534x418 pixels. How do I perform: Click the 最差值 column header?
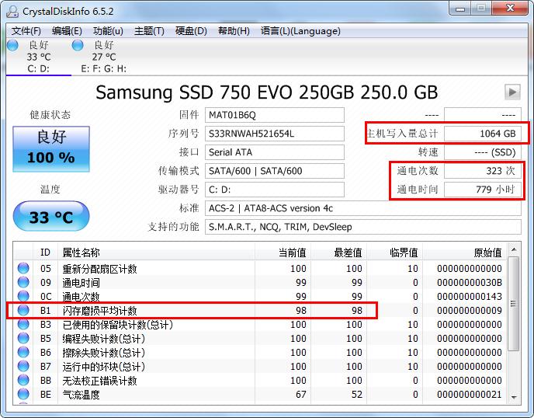click(x=338, y=253)
